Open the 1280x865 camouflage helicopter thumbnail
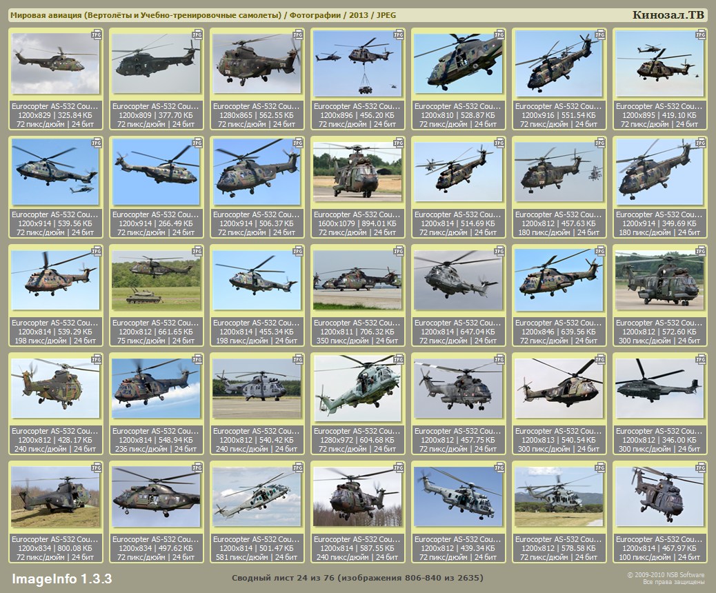Viewport: 716px width, 593px height. 256,63
